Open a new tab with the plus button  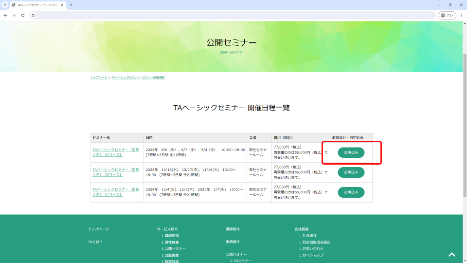(71, 5)
